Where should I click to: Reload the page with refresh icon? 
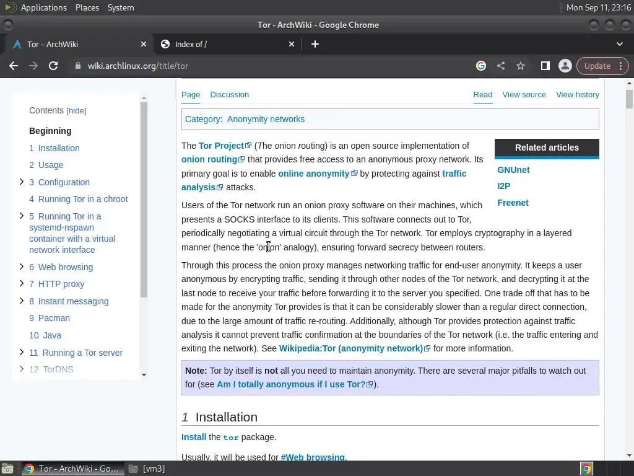[53, 66]
